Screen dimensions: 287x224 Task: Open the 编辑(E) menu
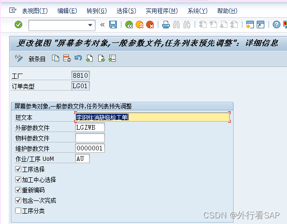coord(67,11)
